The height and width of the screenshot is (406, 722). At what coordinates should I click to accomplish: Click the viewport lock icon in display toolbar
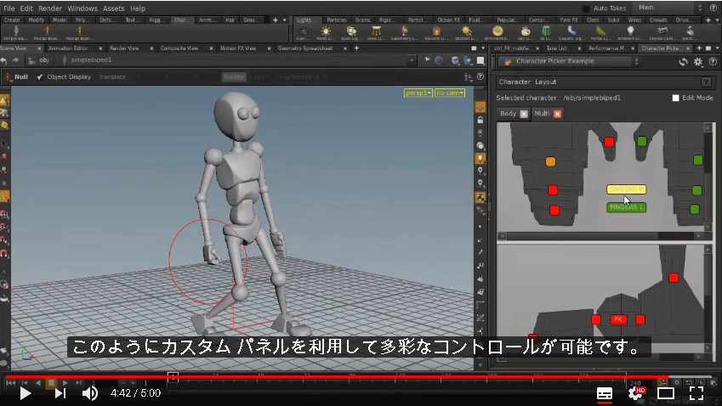(480, 120)
